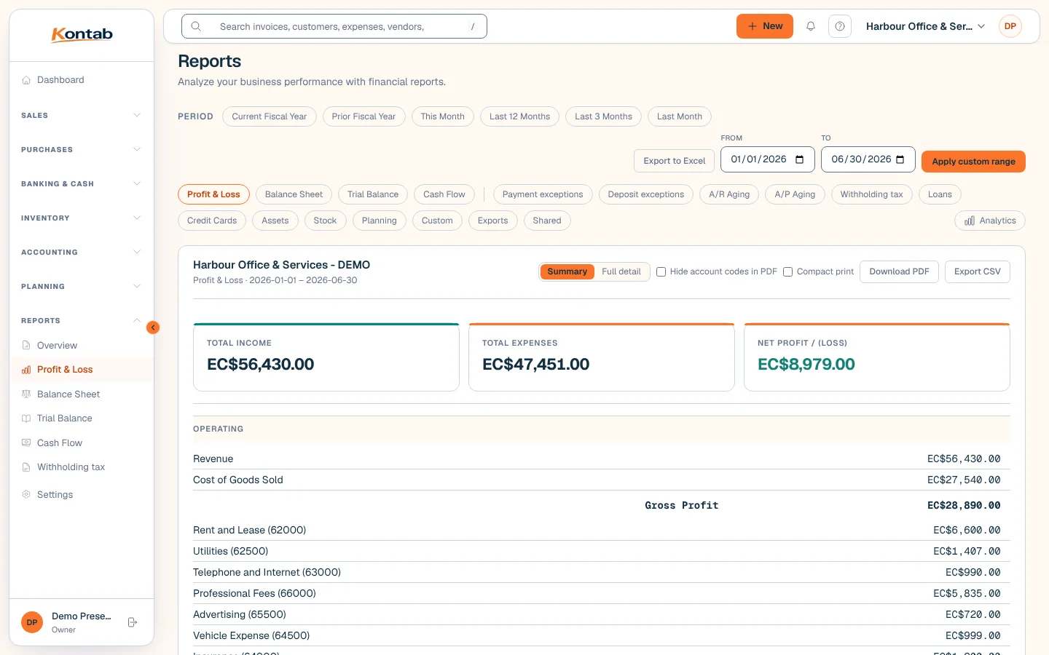The width and height of the screenshot is (1049, 655).
Task: Open the help question mark icon
Action: 840,26
